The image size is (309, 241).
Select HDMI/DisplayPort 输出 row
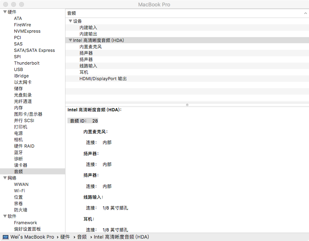[103, 79]
